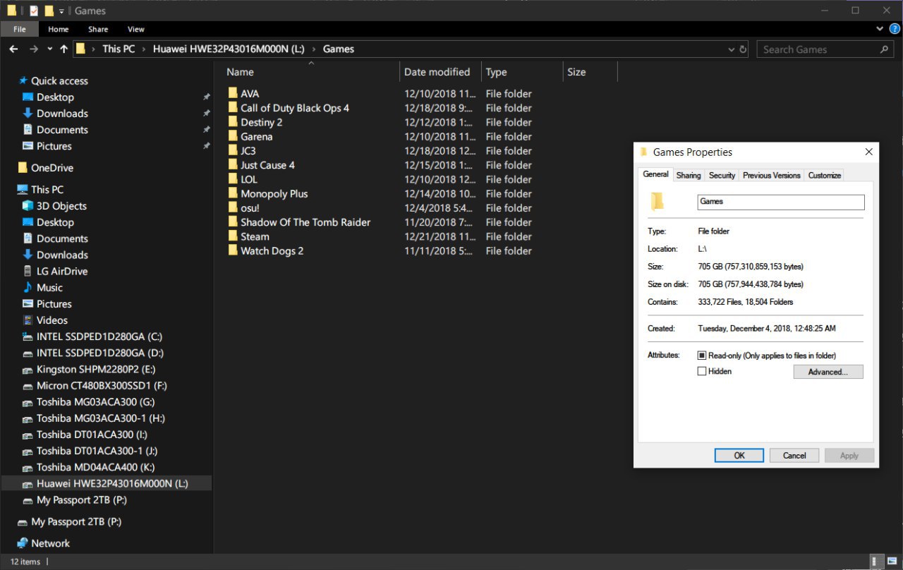903x570 pixels.
Task: Switch to large icons view in status bar
Action: pos(890,562)
